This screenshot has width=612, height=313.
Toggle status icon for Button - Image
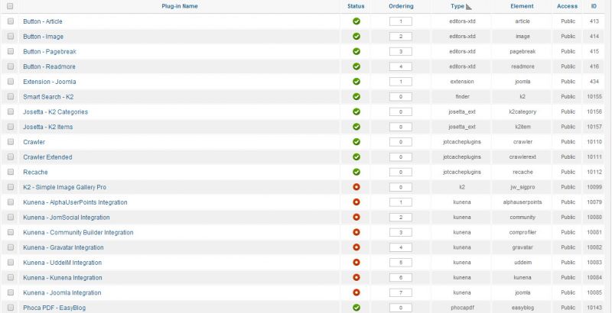(x=356, y=36)
